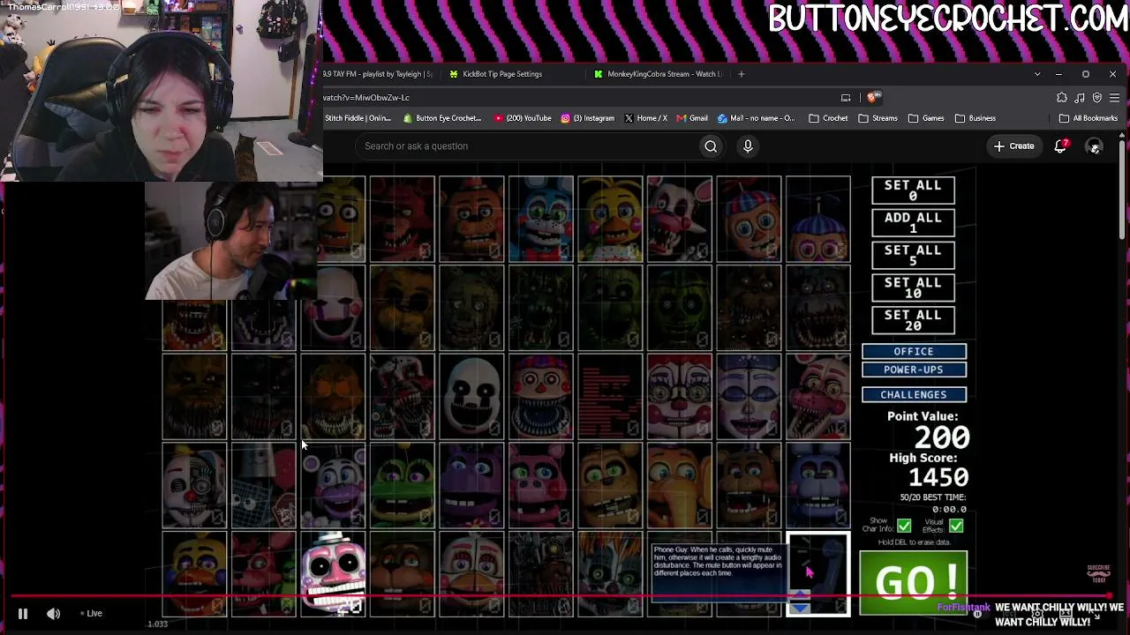Screen dimensions: 1130x635
Task: Select the Funtime Chica portrait
Action: 471,574
